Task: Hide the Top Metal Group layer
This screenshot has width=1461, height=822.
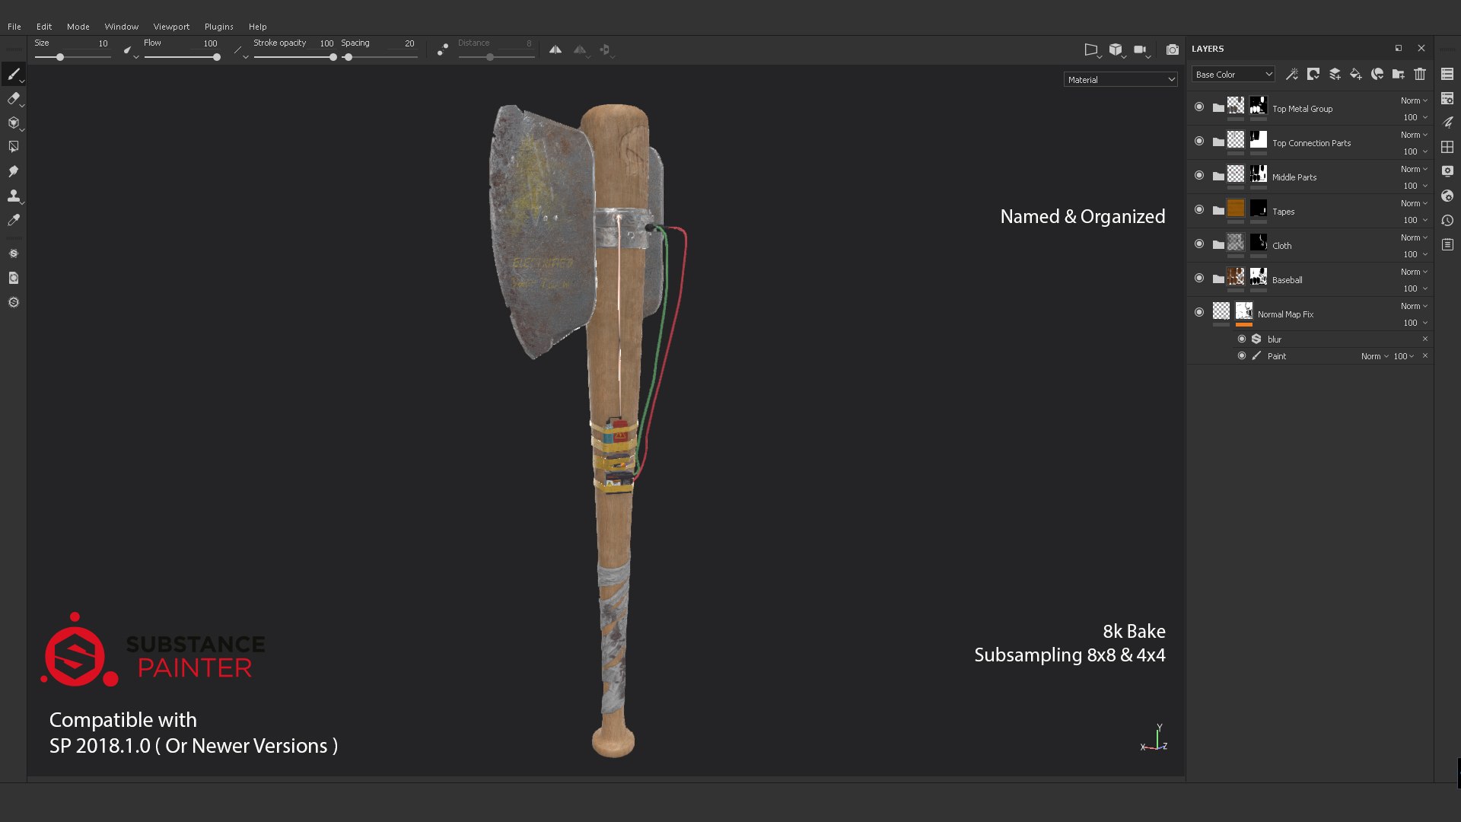Action: 1199,107
